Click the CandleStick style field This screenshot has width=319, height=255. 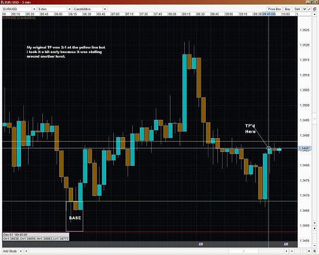pyautogui.click(x=88, y=9)
